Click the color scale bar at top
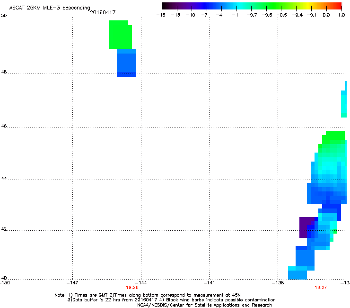The image size is (350, 308). tap(252, 6)
